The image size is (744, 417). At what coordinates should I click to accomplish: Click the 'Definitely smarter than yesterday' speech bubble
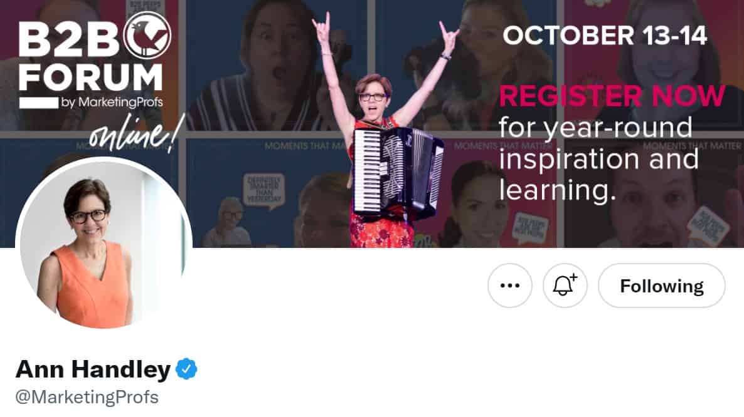pos(264,190)
